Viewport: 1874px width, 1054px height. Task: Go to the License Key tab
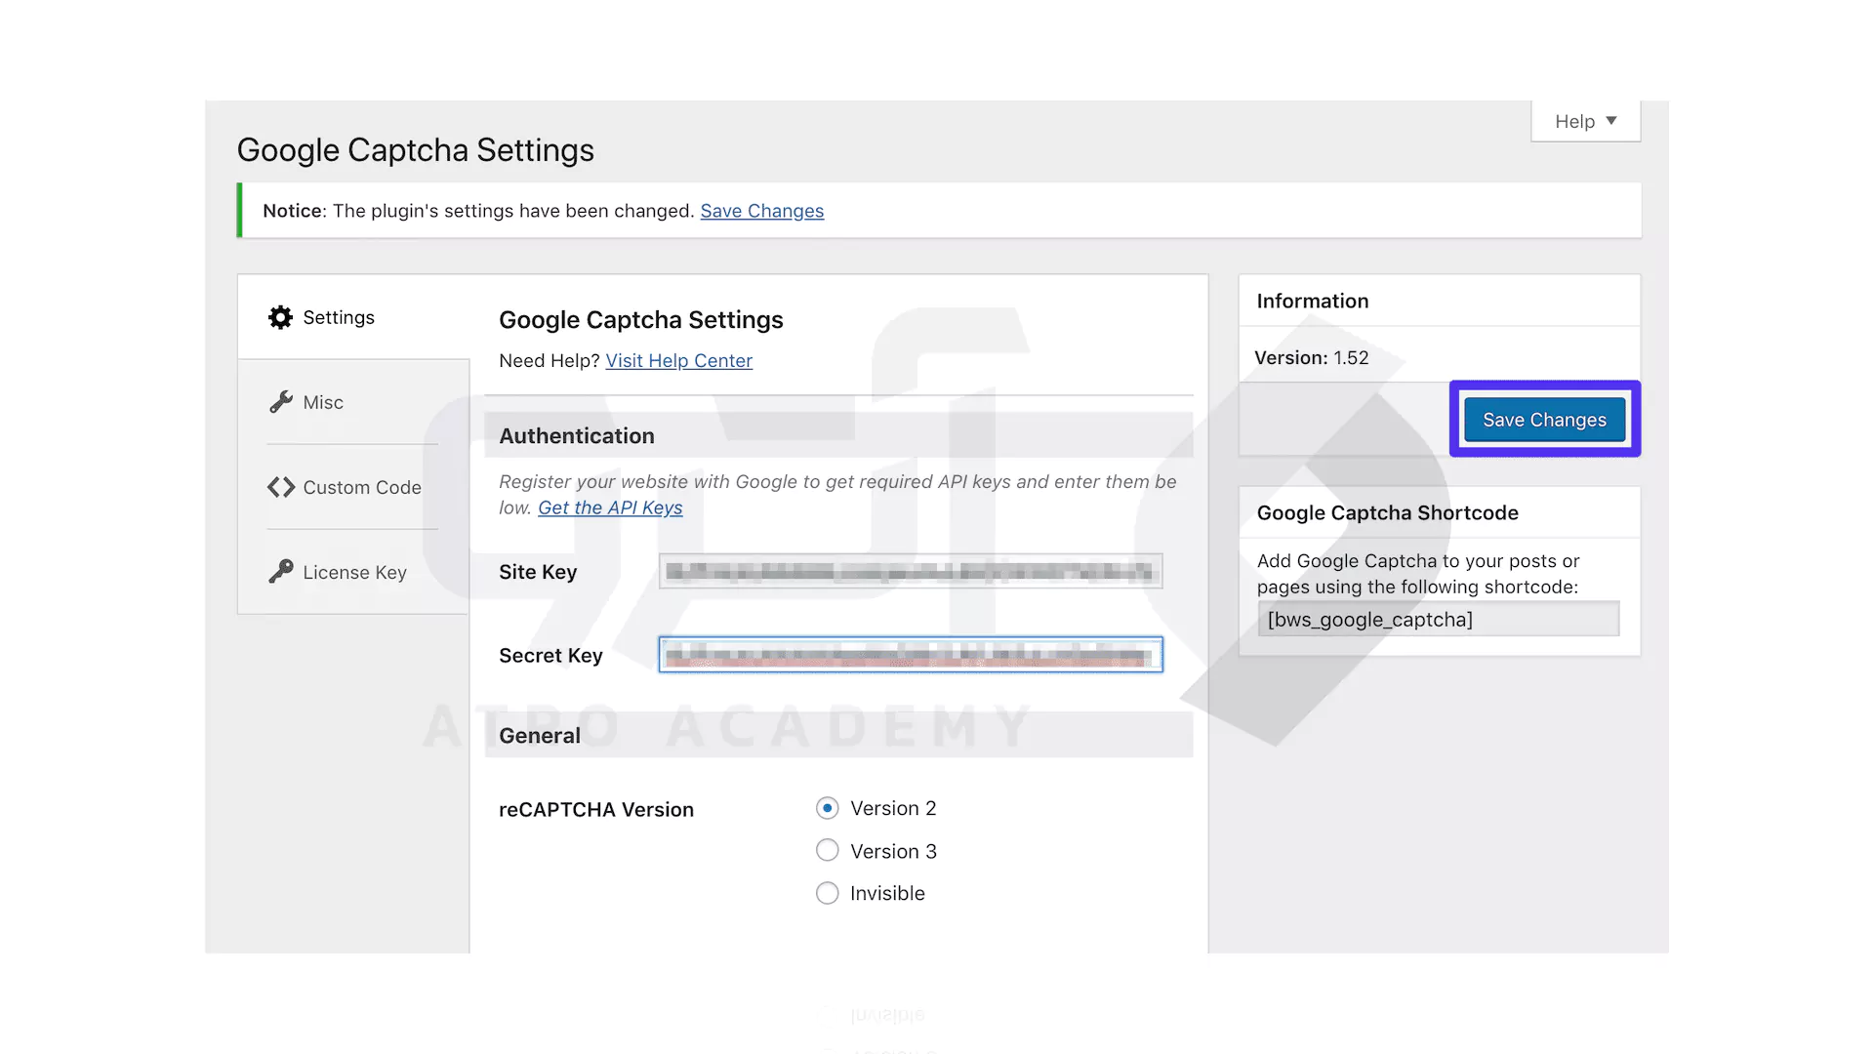coord(353,572)
